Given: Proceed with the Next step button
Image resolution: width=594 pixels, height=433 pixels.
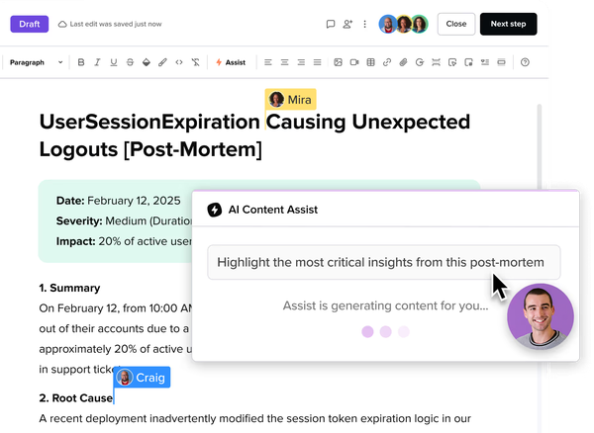Looking at the screenshot, I should click(x=508, y=24).
